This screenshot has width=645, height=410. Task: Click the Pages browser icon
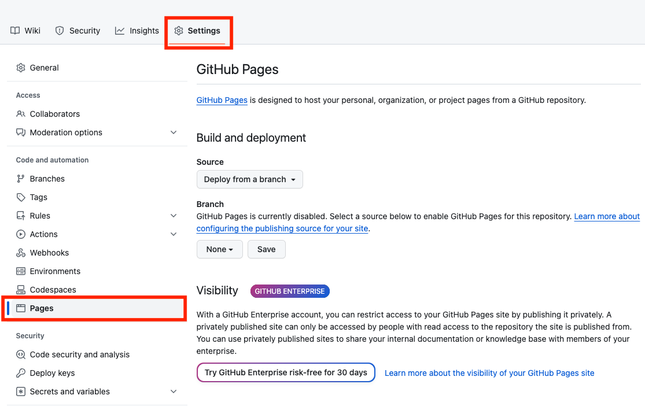pyautogui.click(x=21, y=308)
